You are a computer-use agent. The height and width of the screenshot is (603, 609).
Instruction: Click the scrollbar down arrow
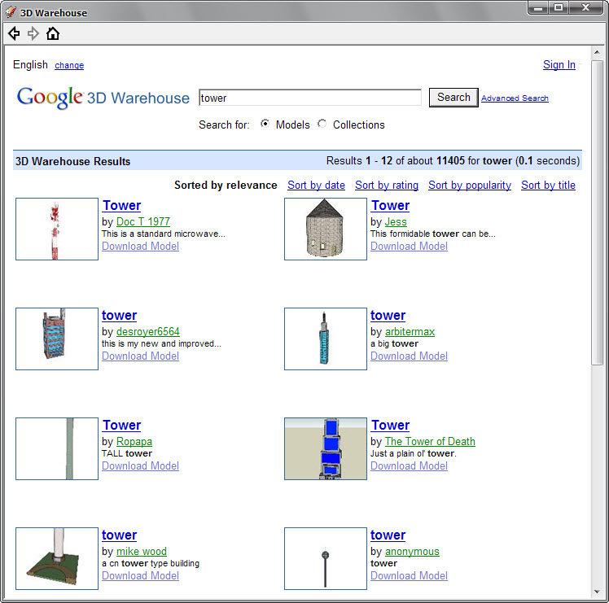tap(597, 592)
